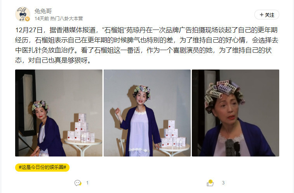The width and height of the screenshot is (294, 193).
Task: Open the comment bubble icon
Action: [78, 183]
